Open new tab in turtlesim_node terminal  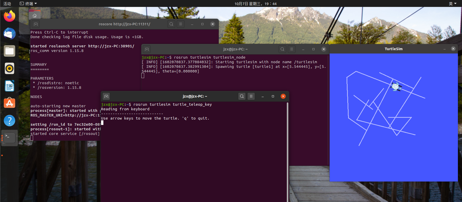click(x=147, y=49)
